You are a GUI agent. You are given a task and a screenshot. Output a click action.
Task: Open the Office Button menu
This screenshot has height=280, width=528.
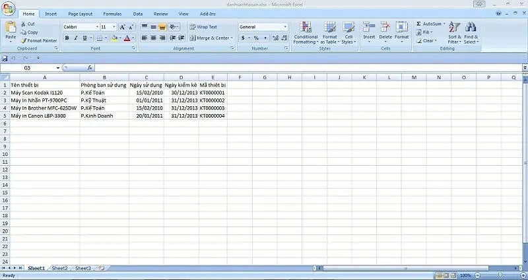(x=7, y=9)
